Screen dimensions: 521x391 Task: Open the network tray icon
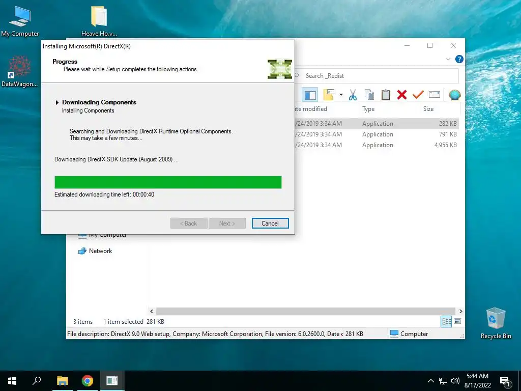click(x=443, y=381)
